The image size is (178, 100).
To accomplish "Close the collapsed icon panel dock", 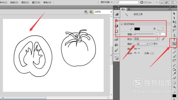I will pyautogui.click(x=119, y=8).
